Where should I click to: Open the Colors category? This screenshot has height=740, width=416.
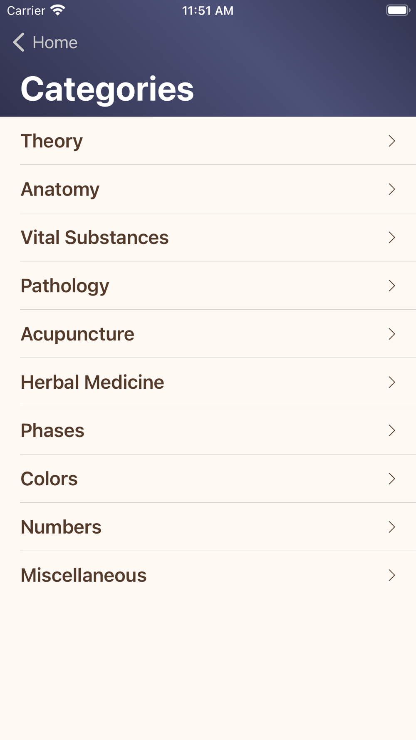click(x=208, y=479)
